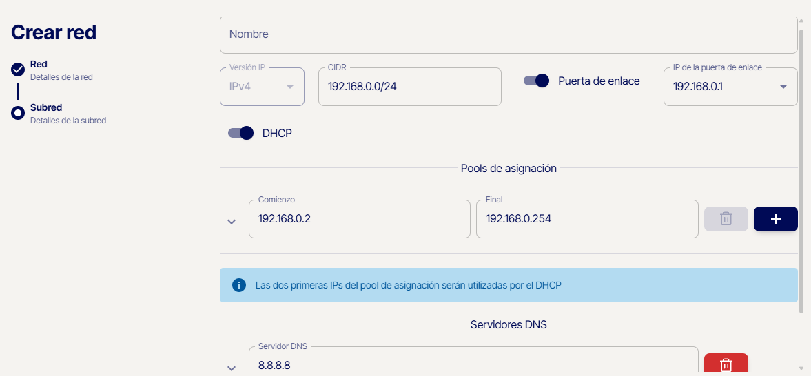
Task: Click the Red step checkmark icon
Action: click(x=18, y=70)
